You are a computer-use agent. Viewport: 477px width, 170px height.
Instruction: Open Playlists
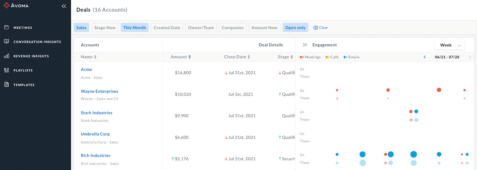pyautogui.click(x=23, y=71)
